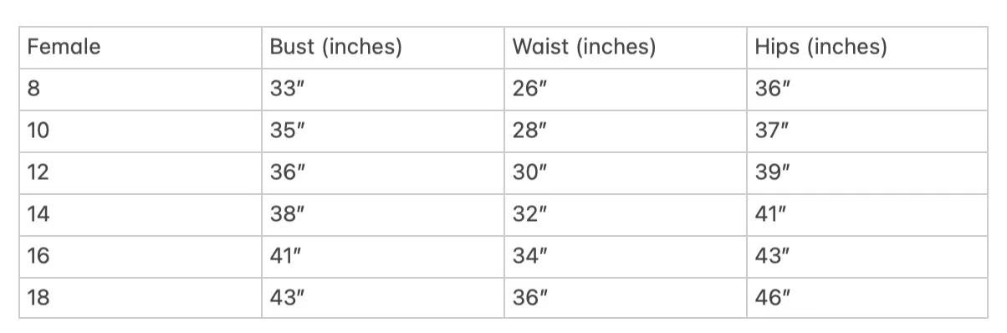This screenshot has width=1007, height=333.
Task: Click the Female column header cell
Action: click(x=141, y=48)
